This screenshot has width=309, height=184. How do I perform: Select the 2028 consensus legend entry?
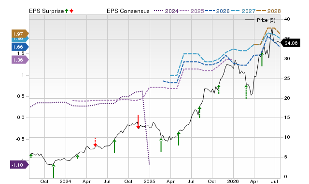[x=268, y=11]
